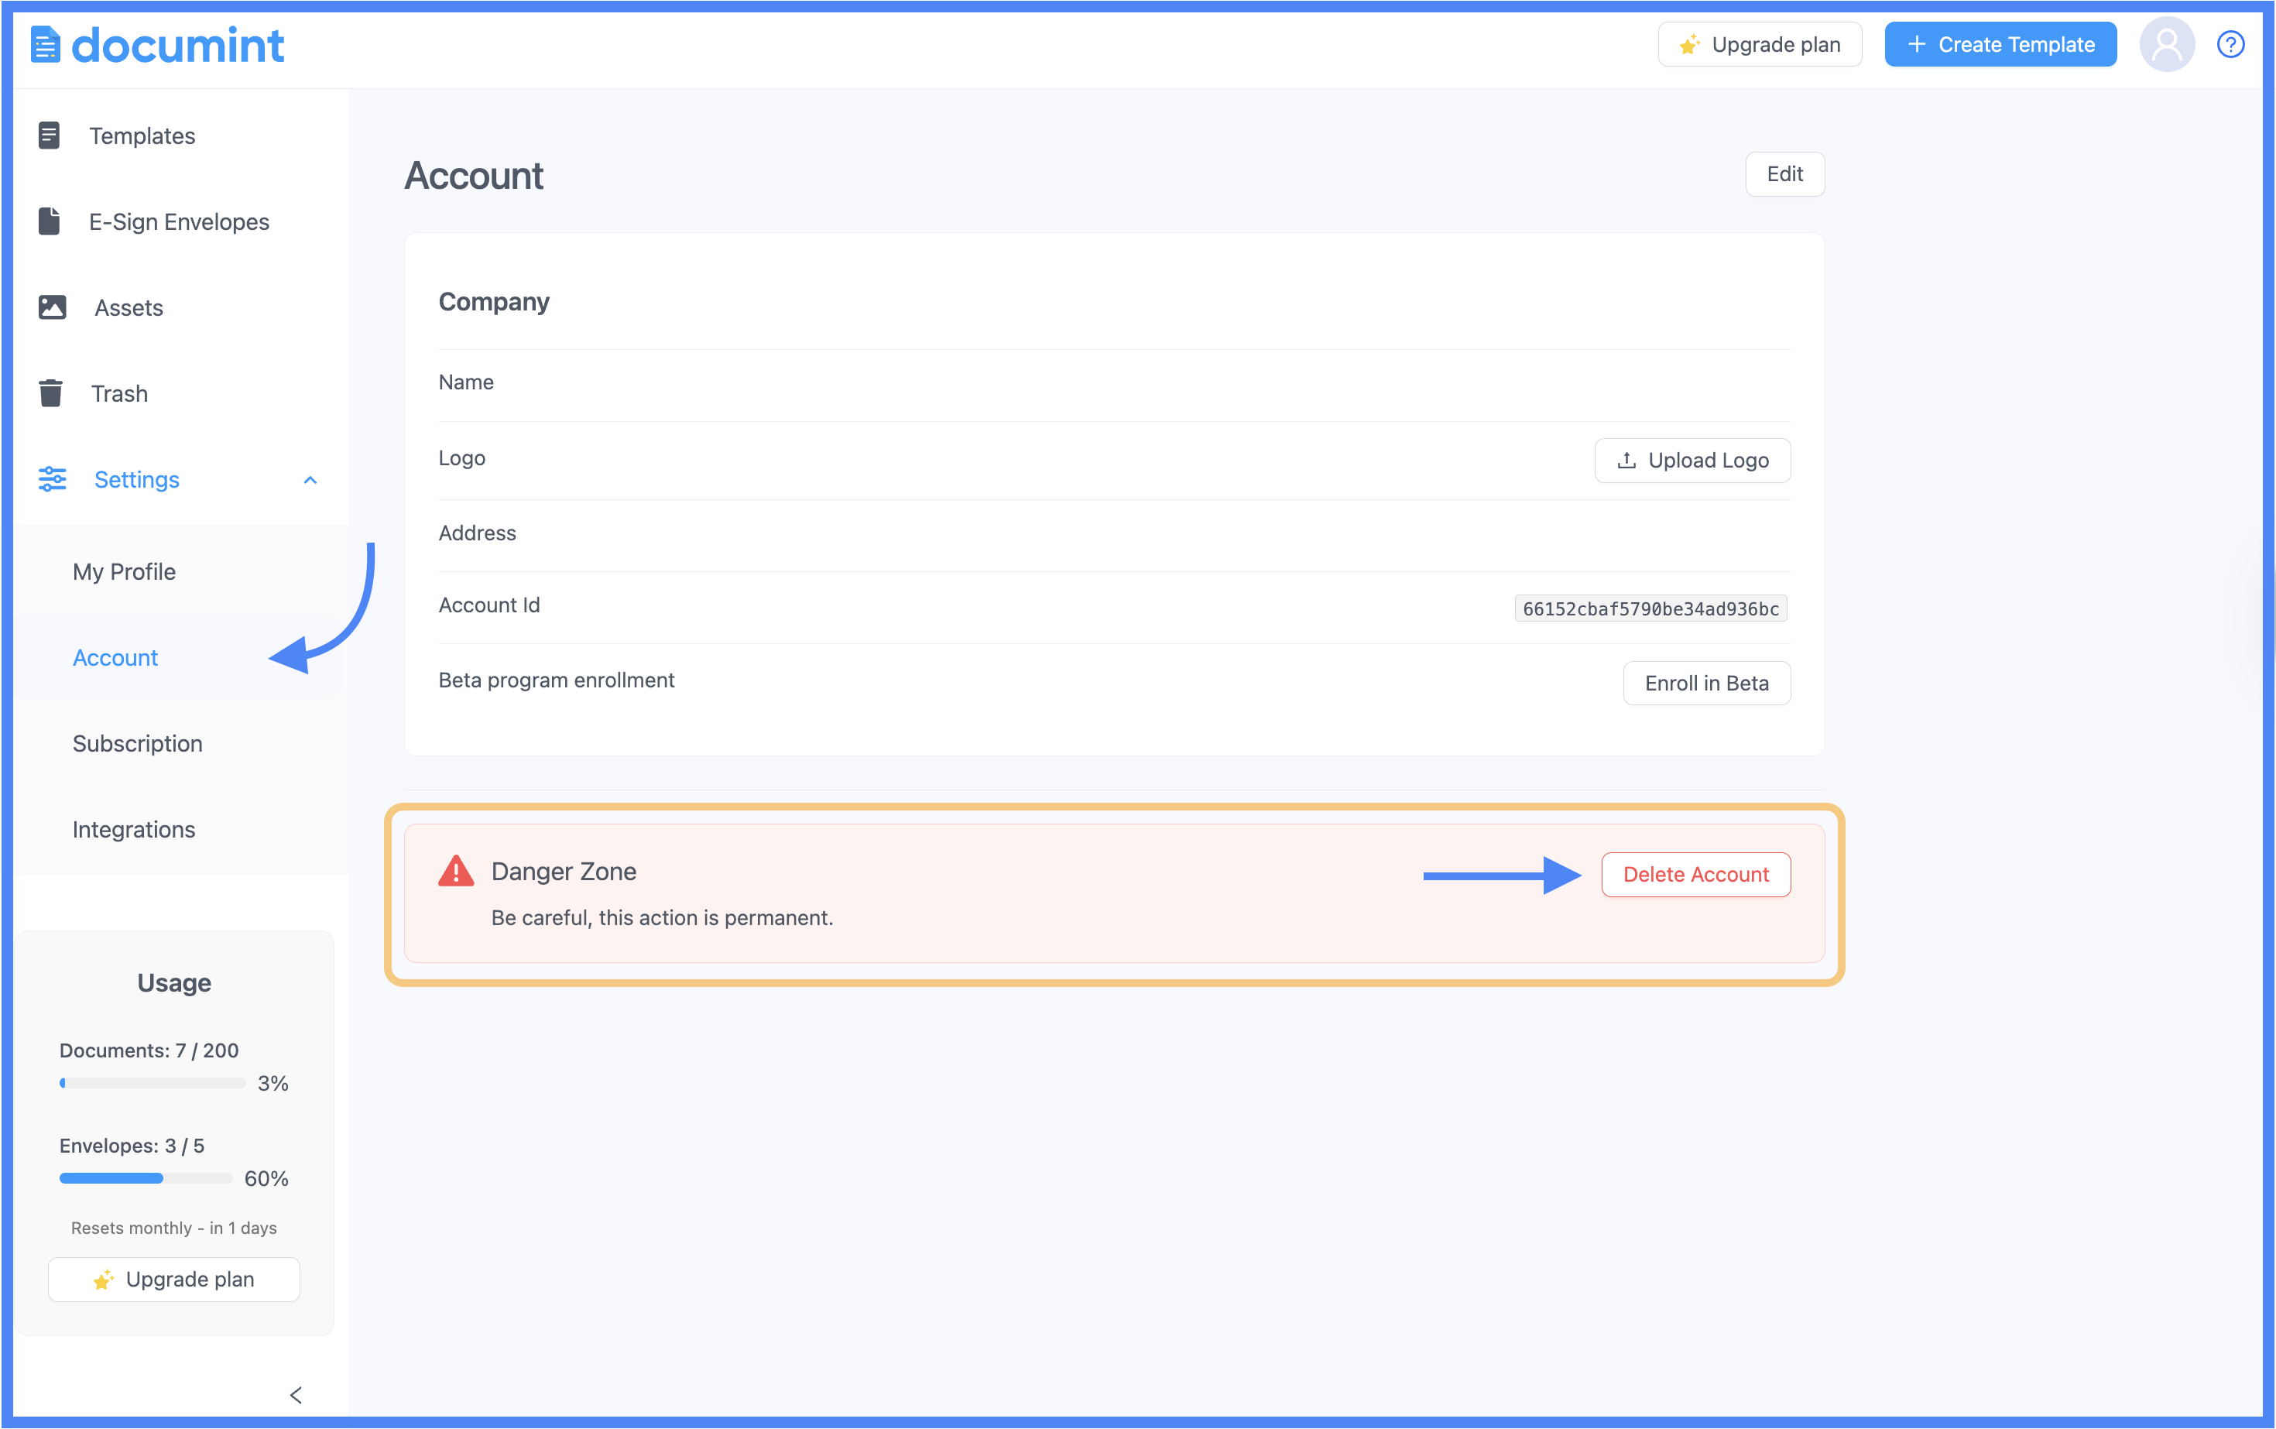The width and height of the screenshot is (2276, 1429).
Task: Open the Assets image icon
Action: tap(52, 307)
